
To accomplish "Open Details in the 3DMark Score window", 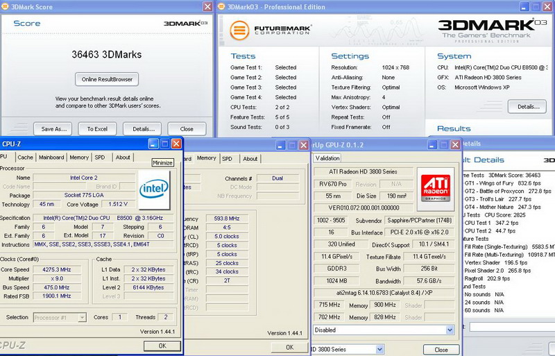I will coord(142,129).
